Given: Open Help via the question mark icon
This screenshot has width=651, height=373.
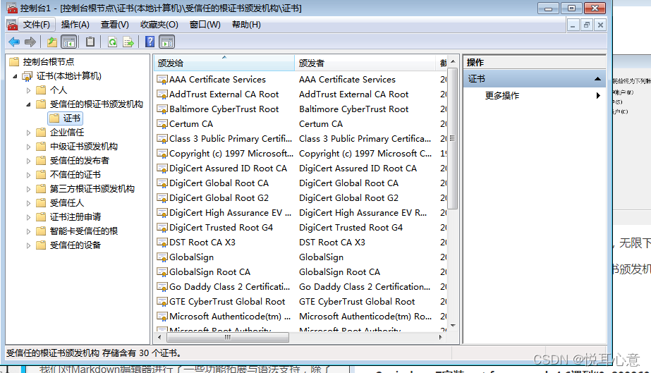Looking at the screenshot, I should (150, 42).
